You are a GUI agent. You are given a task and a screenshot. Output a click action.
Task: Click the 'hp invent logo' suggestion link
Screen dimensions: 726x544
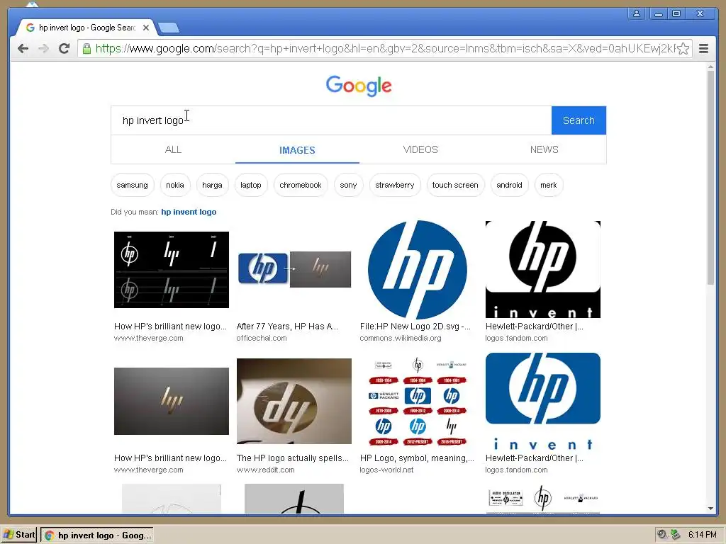click(189, 212)
